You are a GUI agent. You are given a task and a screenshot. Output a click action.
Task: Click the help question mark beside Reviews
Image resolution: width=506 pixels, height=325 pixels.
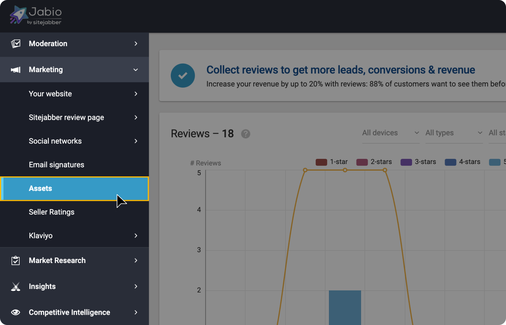[245, 134]
